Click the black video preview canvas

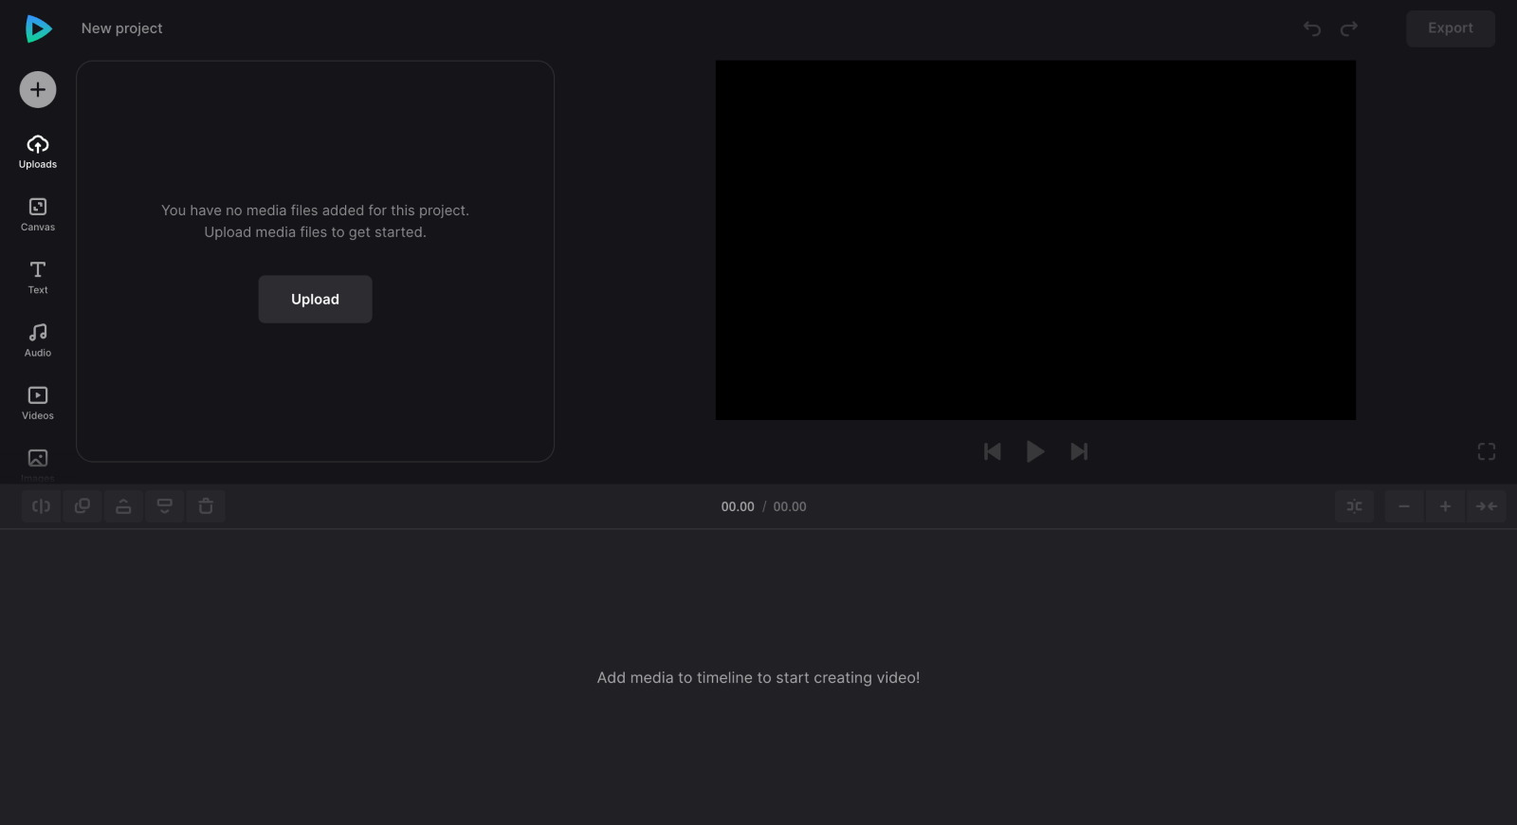coord(1035,240)
